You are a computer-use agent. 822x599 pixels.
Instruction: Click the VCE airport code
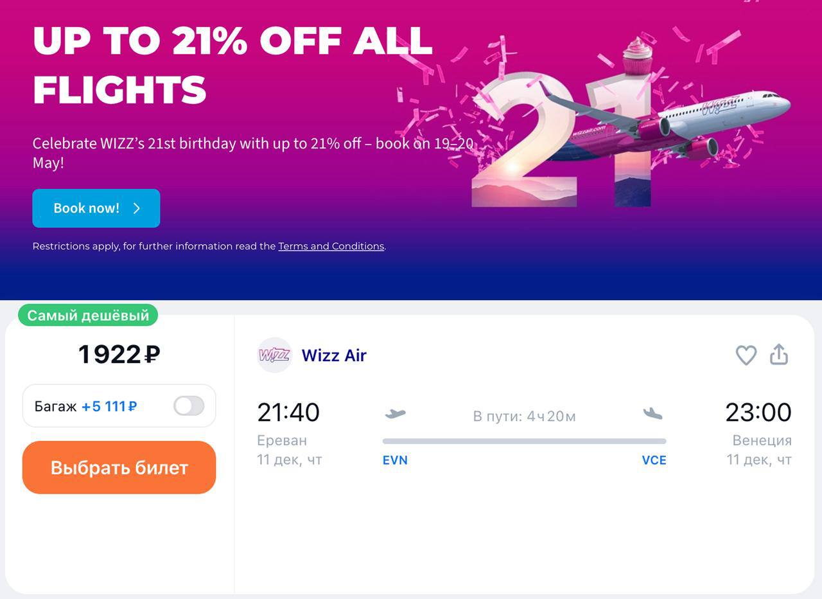[654, 460]
